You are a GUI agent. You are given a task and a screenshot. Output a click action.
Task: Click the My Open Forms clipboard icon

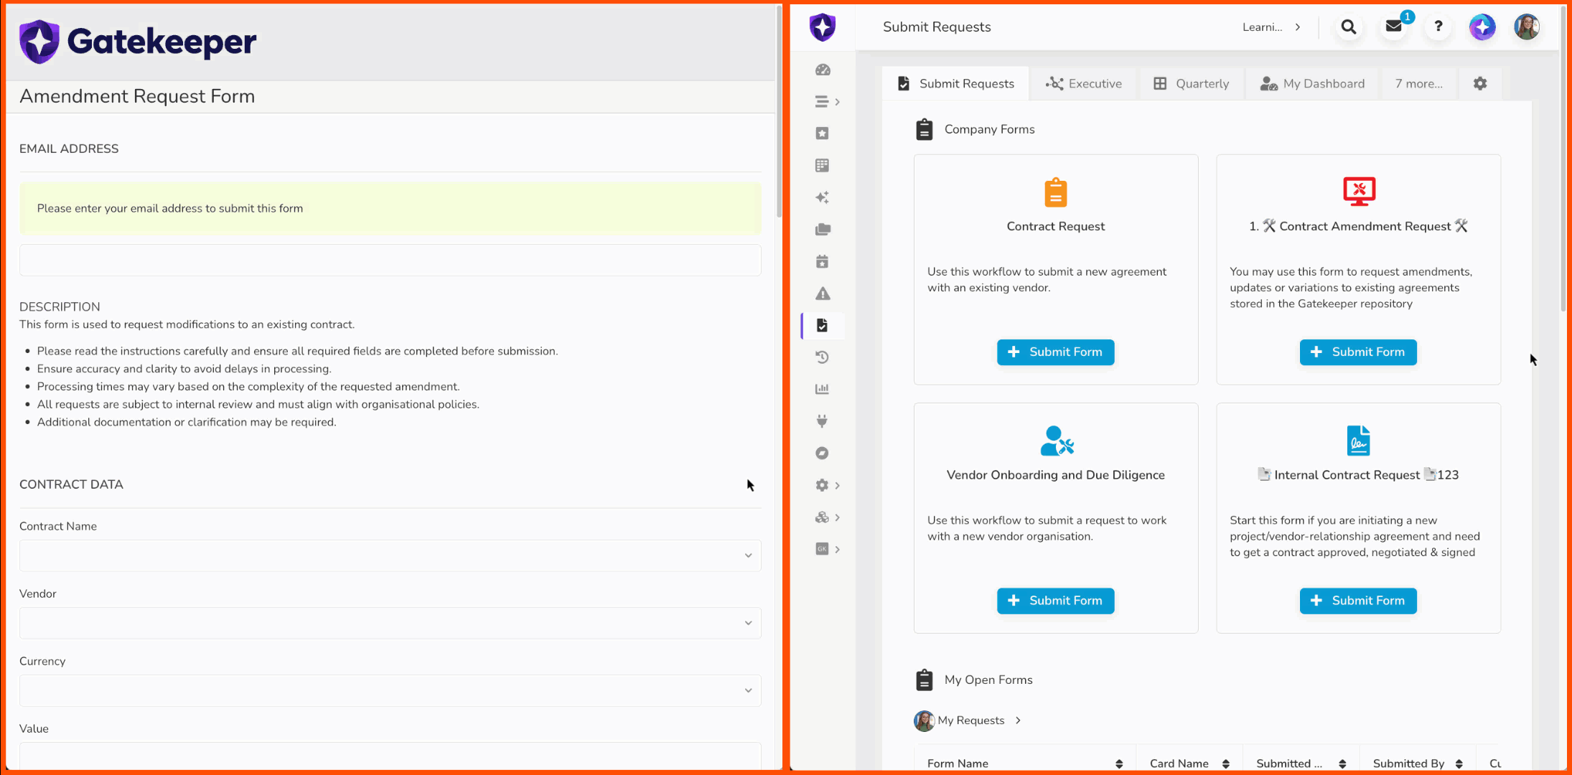click(925, 680)
